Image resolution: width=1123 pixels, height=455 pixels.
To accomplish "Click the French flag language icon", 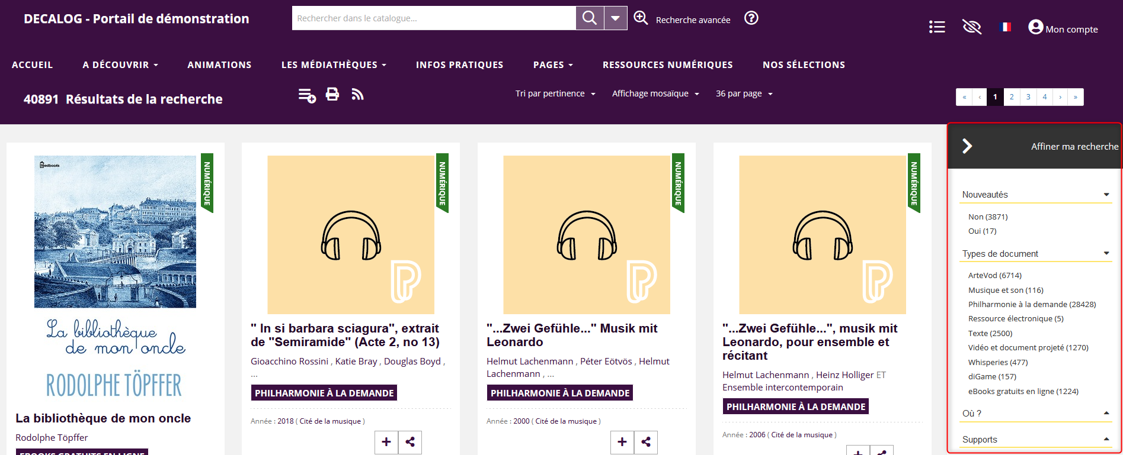I will 1004,27.
